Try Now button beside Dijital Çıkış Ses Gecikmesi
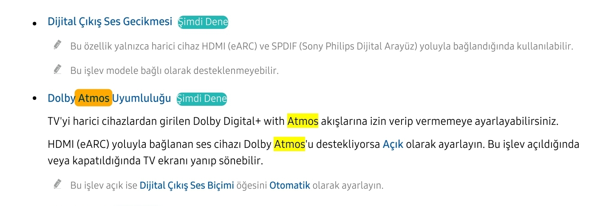Viewport: 611px width, 206px height. 203,22
